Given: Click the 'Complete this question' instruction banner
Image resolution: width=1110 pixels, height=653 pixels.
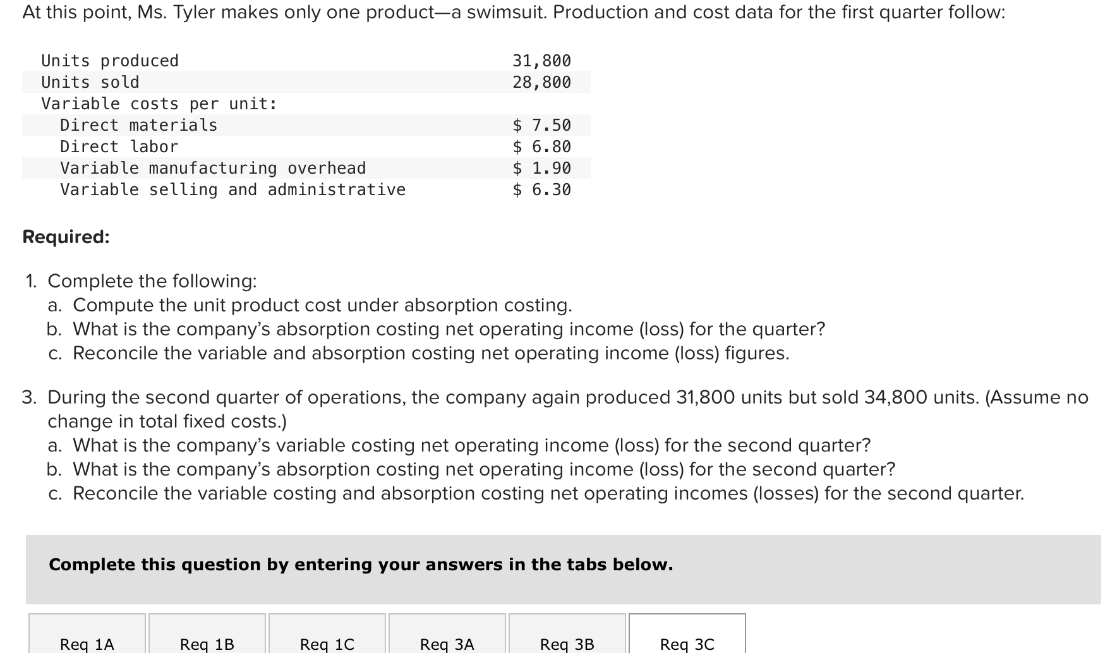Looking at the screenshot, I should 361,565.
